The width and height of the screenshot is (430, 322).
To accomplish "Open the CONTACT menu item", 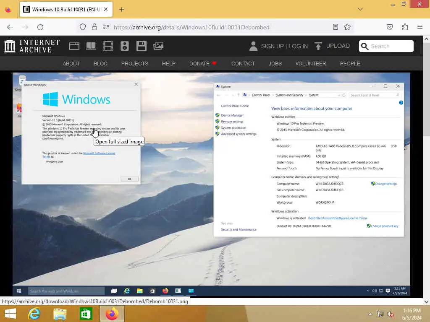I will 243,64.
